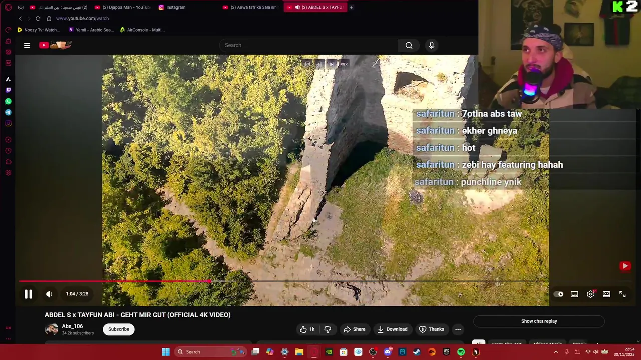The width and height of the screenshot is (641, 360).
Task: Open the Opera GX main menu
Action: [8, 7]
